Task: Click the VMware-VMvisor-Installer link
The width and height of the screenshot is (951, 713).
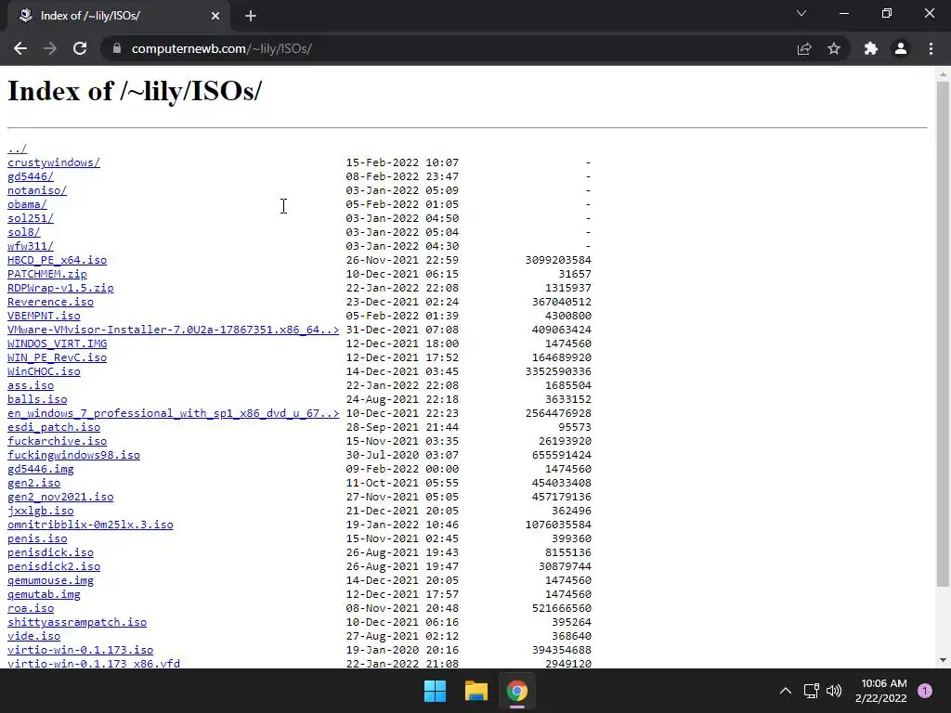Action: 173,330
